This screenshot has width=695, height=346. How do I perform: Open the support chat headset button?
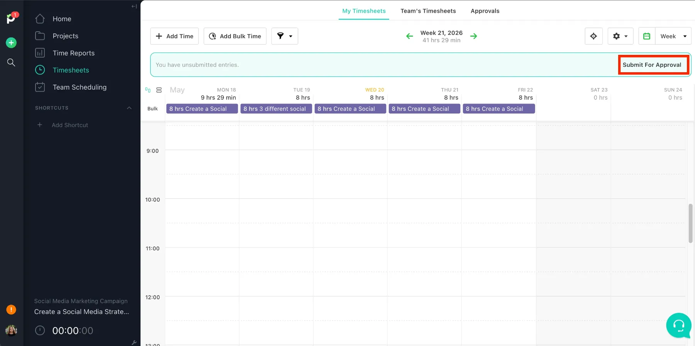pyautogui.click(x=679, y=325)
